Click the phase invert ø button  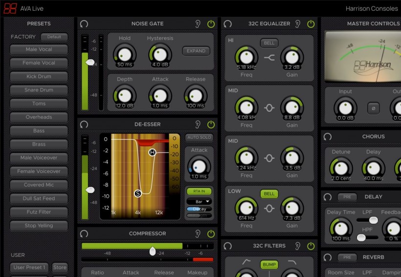pyautogui.click(x=374, y=107)
